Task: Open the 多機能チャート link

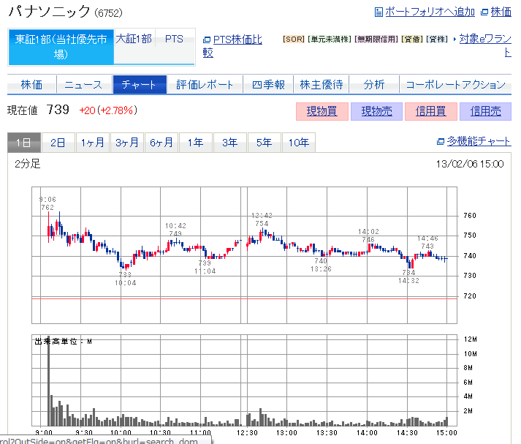Action: (479, 141)
